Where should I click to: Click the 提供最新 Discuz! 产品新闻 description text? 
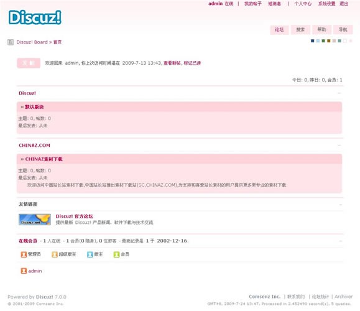(104, 223)
